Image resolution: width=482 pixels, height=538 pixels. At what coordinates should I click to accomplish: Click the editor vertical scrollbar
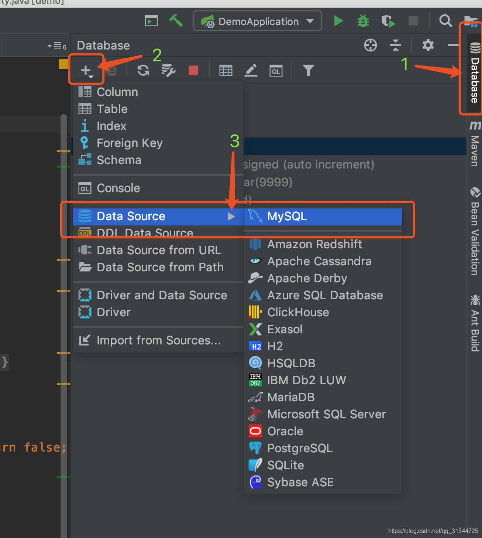64,325
